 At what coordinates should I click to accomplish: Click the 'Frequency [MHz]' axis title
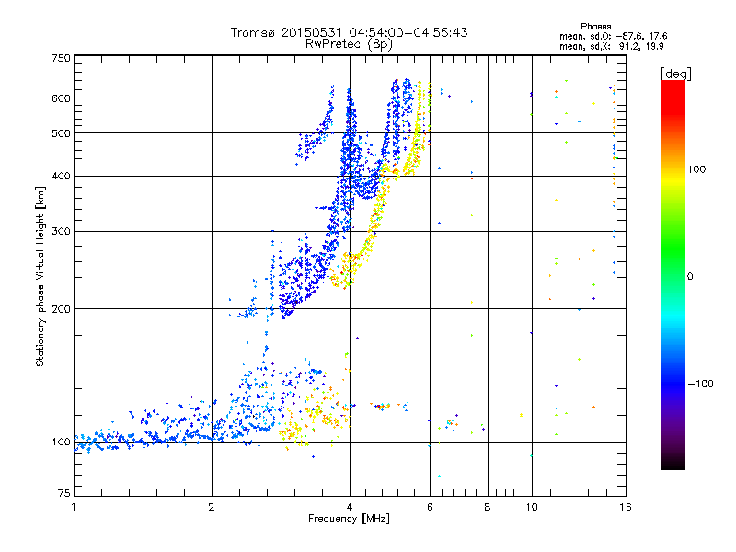(349, 519)
